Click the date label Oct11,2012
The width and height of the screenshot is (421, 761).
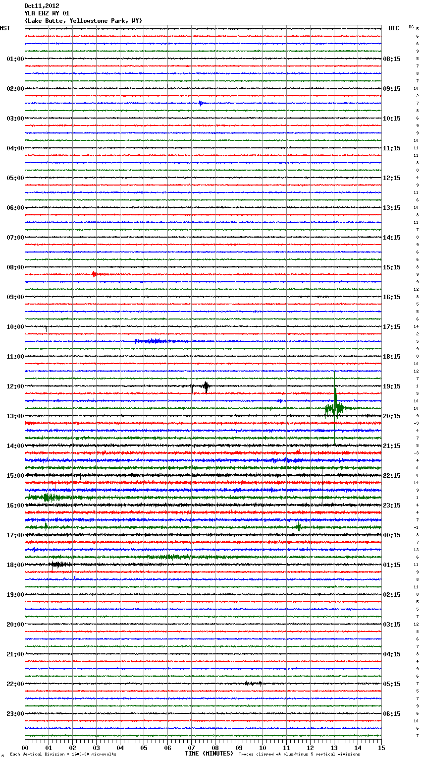coord(42,6)
